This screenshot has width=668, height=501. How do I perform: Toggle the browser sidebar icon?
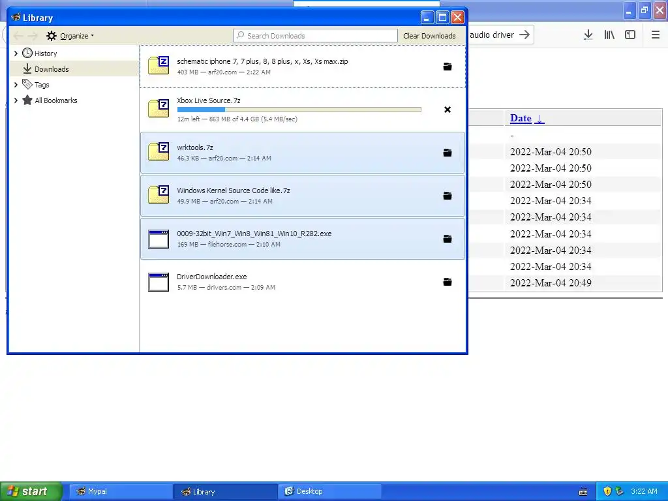point(630,35)
